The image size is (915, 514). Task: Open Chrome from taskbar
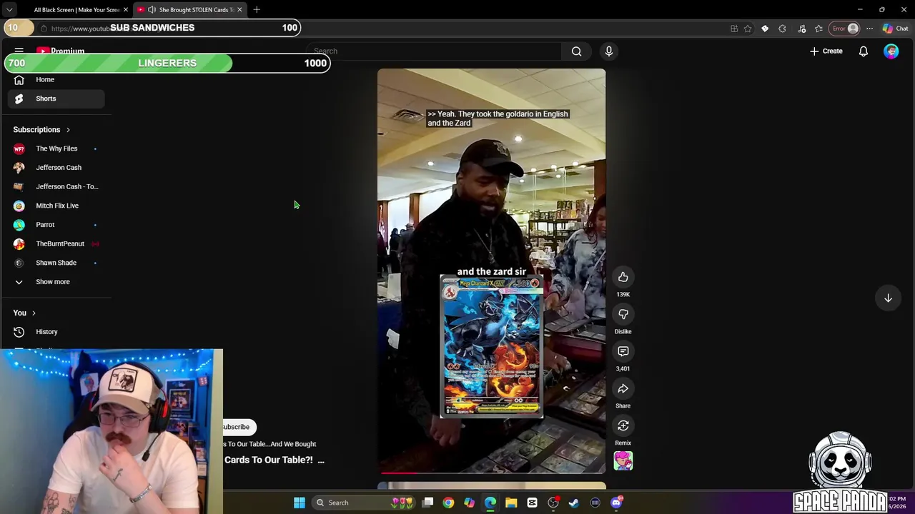(x=448, y=503)
